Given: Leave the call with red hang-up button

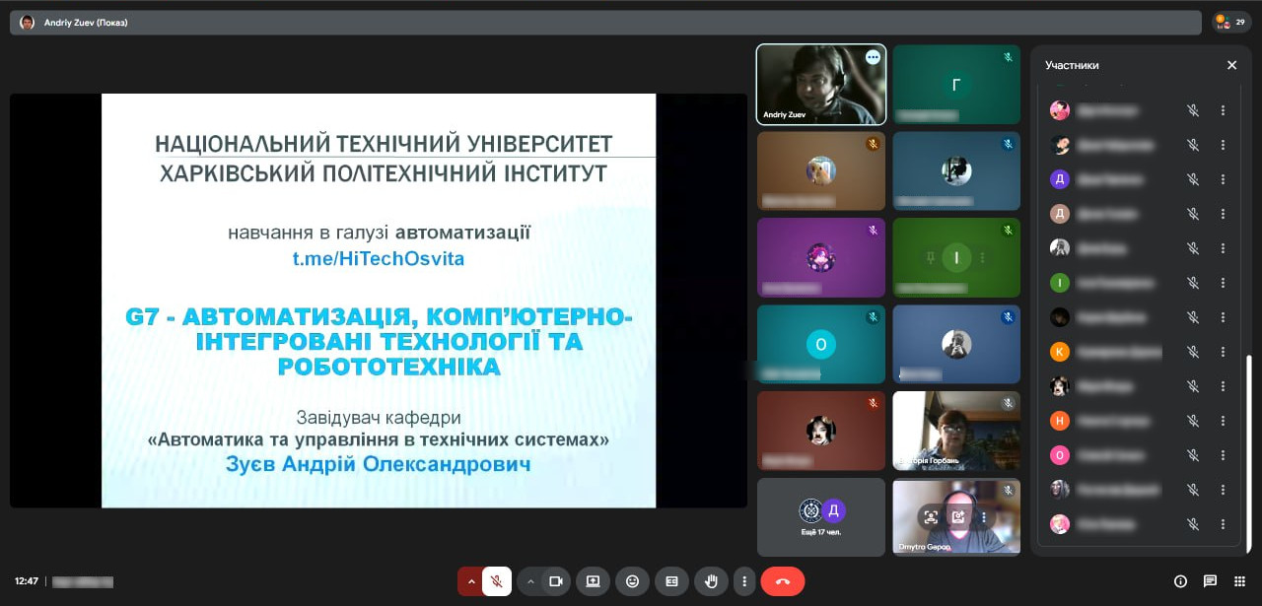Looking at the screenshot, I should click(x=783, y=581).
